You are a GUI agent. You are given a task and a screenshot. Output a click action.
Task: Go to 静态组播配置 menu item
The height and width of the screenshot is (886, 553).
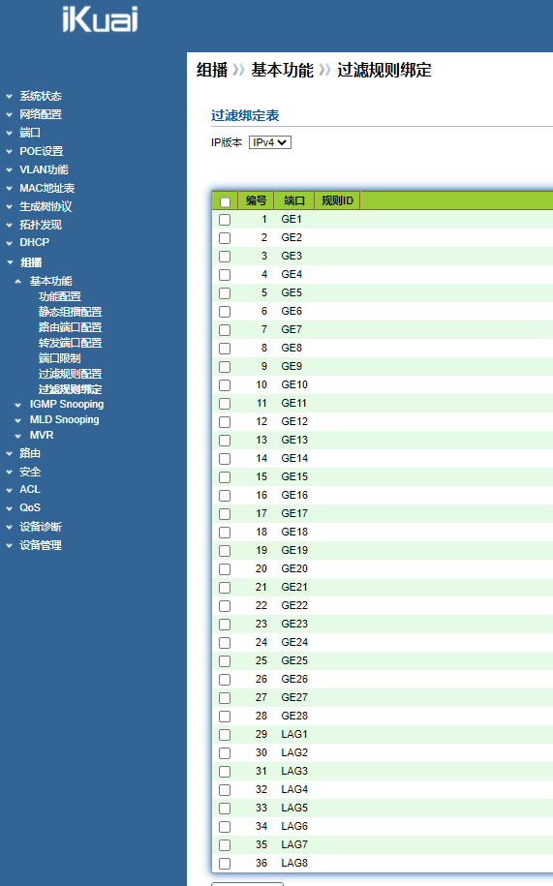(x=70, y=312)
